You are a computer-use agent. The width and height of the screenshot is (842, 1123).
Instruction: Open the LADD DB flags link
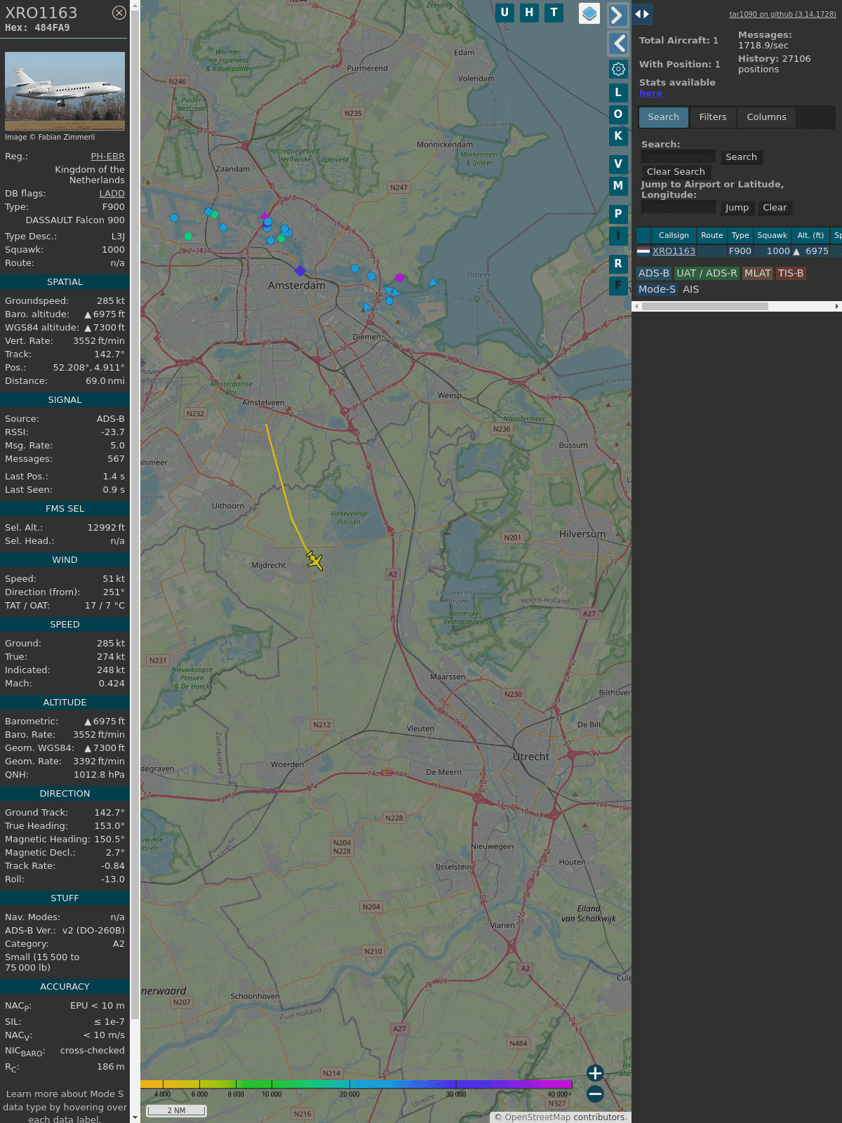(112, 194)
